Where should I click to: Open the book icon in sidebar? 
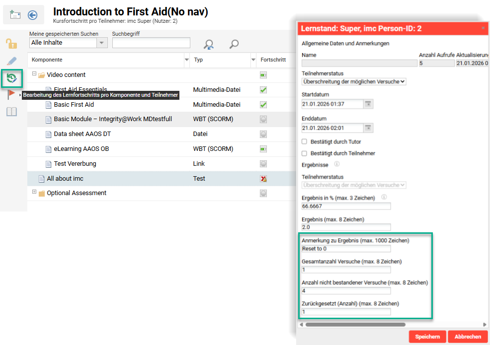coord(11,112)
